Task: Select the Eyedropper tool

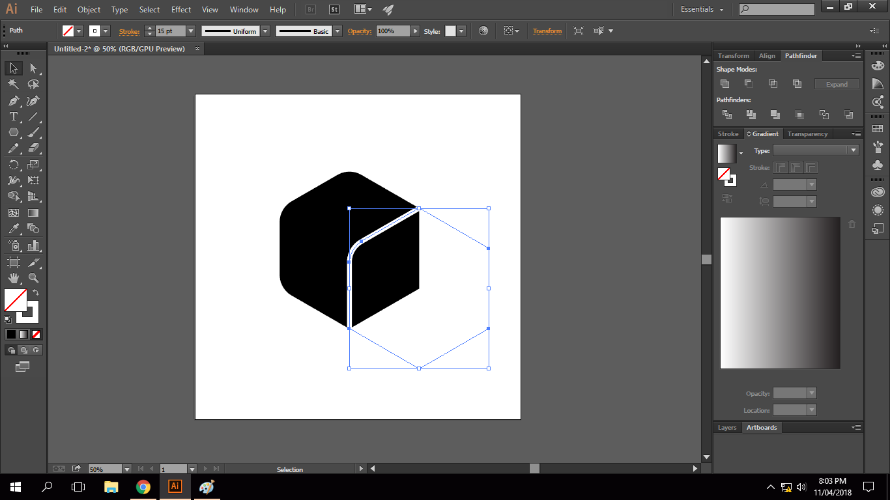Action: click(x=13, y=229)
